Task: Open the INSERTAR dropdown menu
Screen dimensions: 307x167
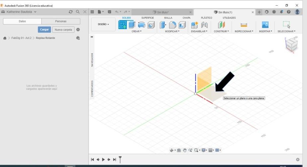Action: (x=265, y=31)
